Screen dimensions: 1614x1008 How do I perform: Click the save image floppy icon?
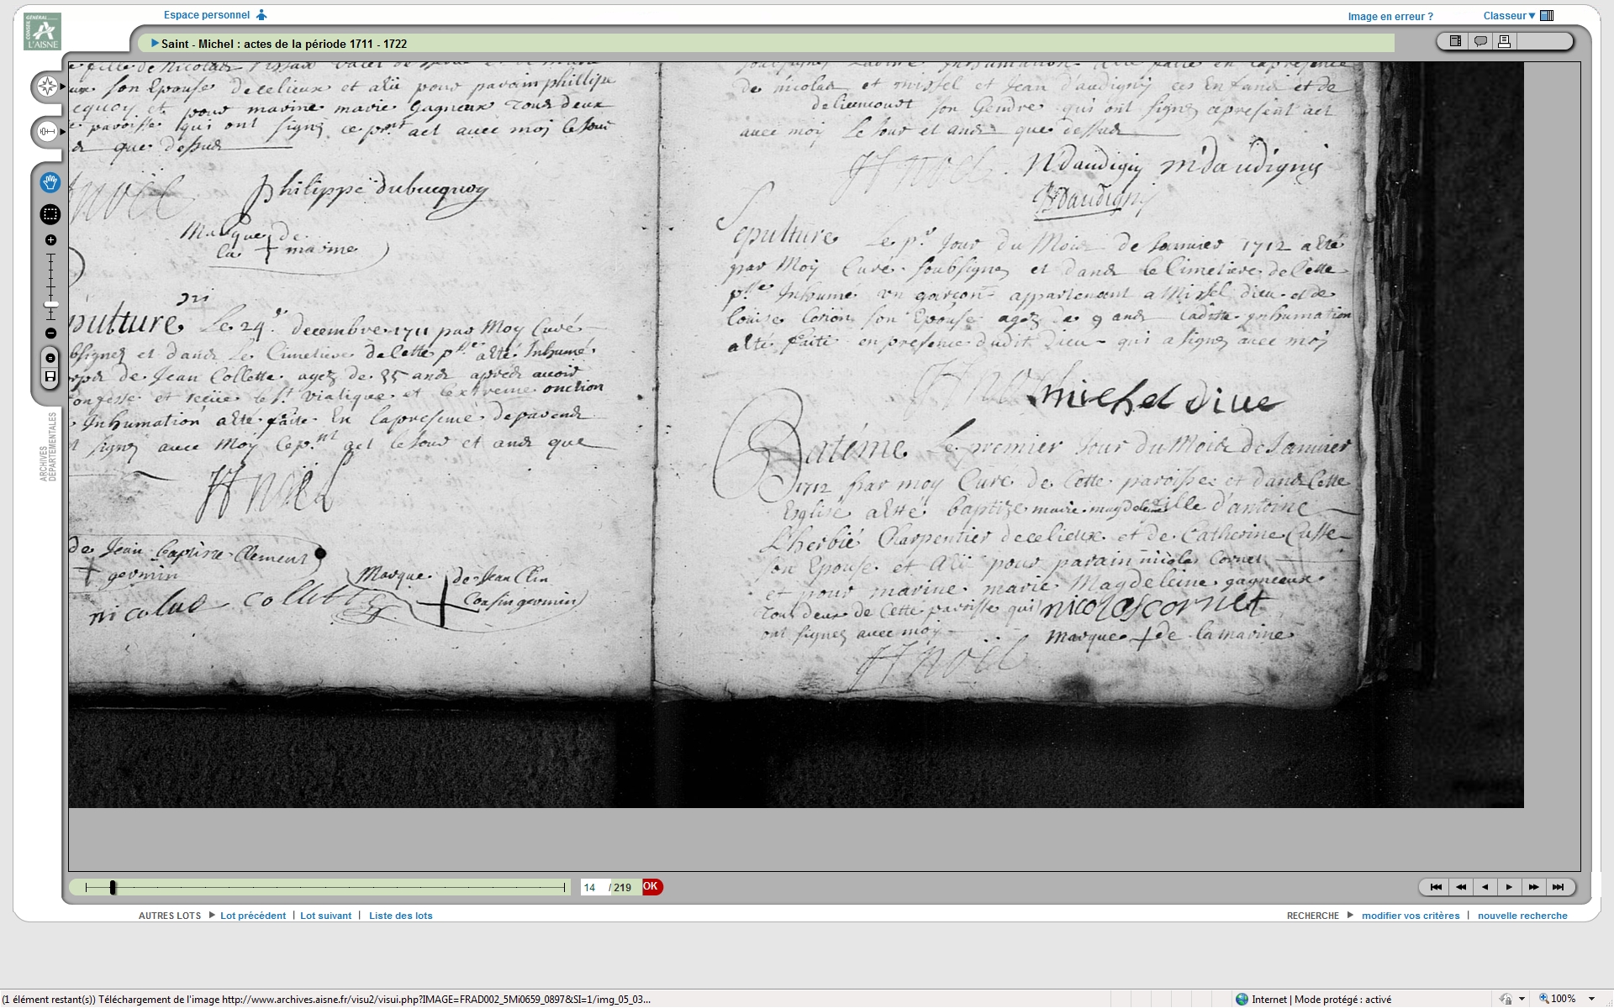click(x=50, y=377)
